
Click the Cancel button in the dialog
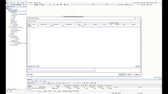[129, 75]
